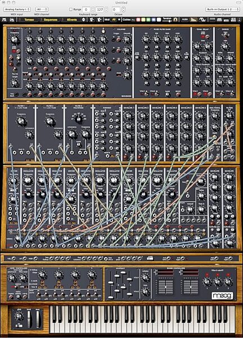Click stepper beside keyboard range 127 field
The width and height of the screenshot is (243, 338).
[107, 10]
